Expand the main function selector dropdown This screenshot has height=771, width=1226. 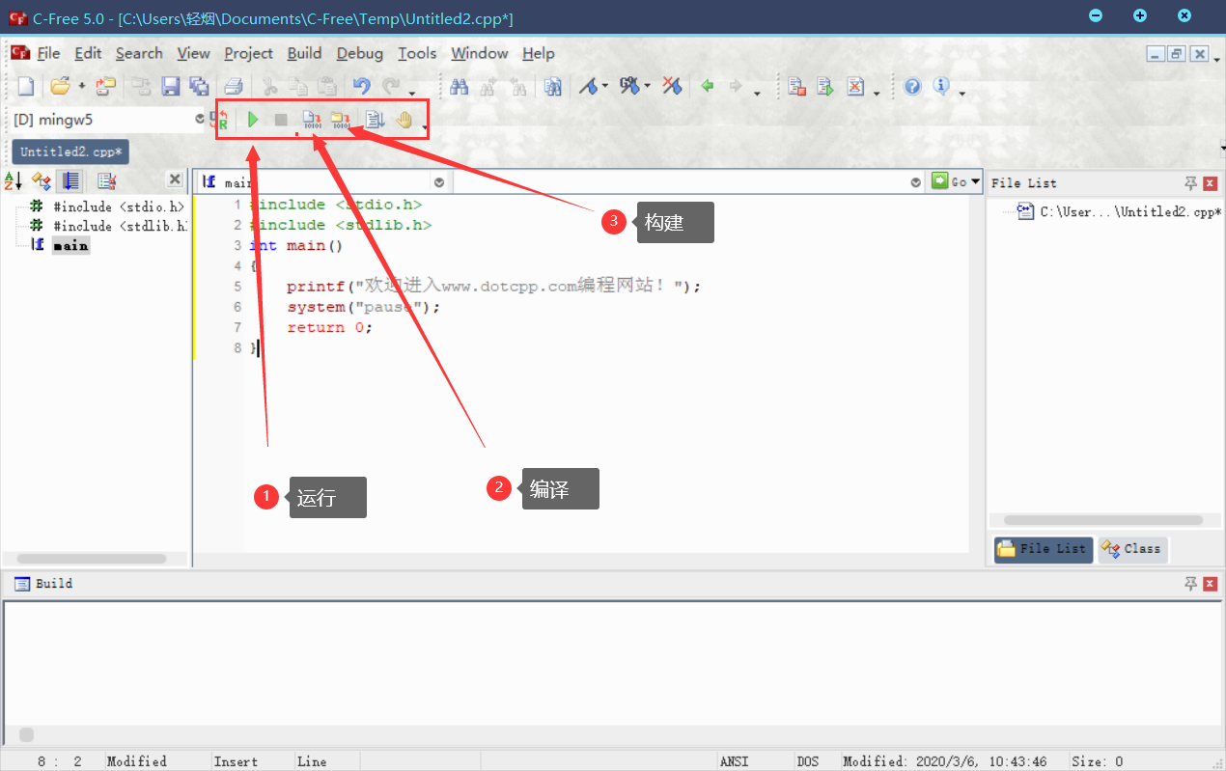click(x=439, y=182)
